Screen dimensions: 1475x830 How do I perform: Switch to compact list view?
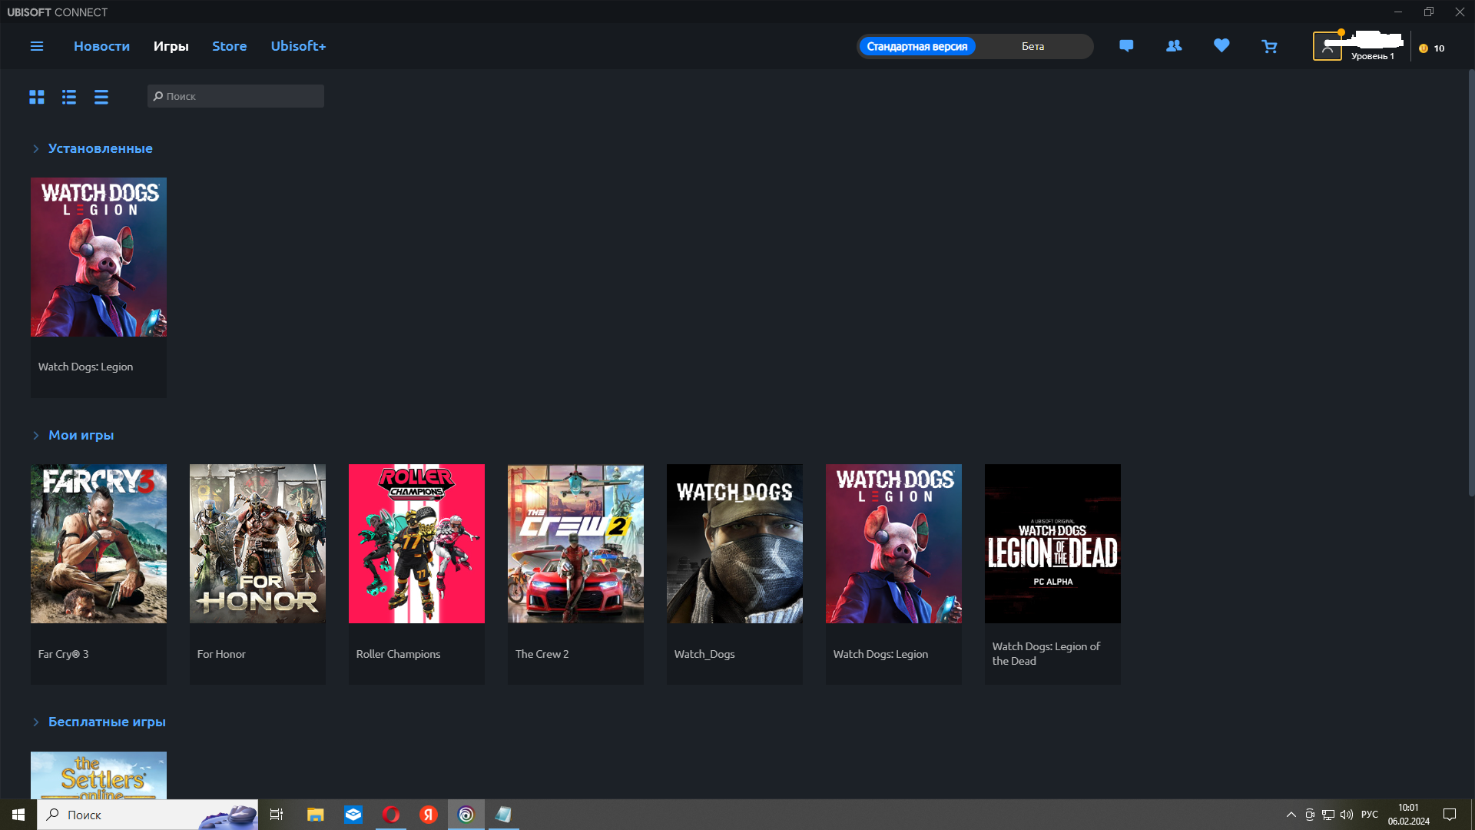[101, 97]
